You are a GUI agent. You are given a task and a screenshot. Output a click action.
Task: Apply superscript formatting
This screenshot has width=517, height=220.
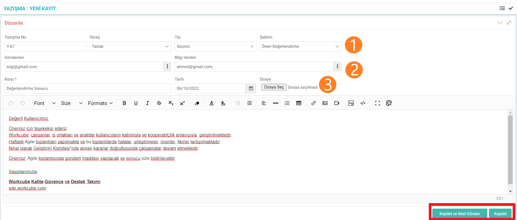click(182, 103)
